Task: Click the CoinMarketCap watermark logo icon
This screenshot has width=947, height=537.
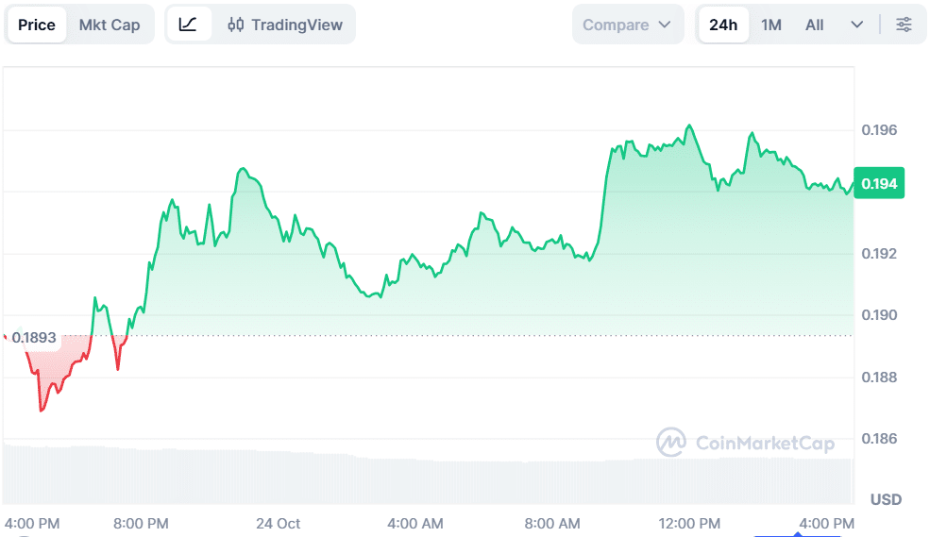Action: pyautogui.click(x=671, y=442)
